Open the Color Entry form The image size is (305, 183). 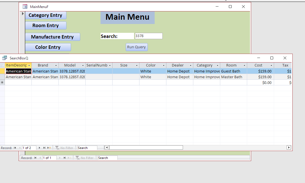point(48,47)
